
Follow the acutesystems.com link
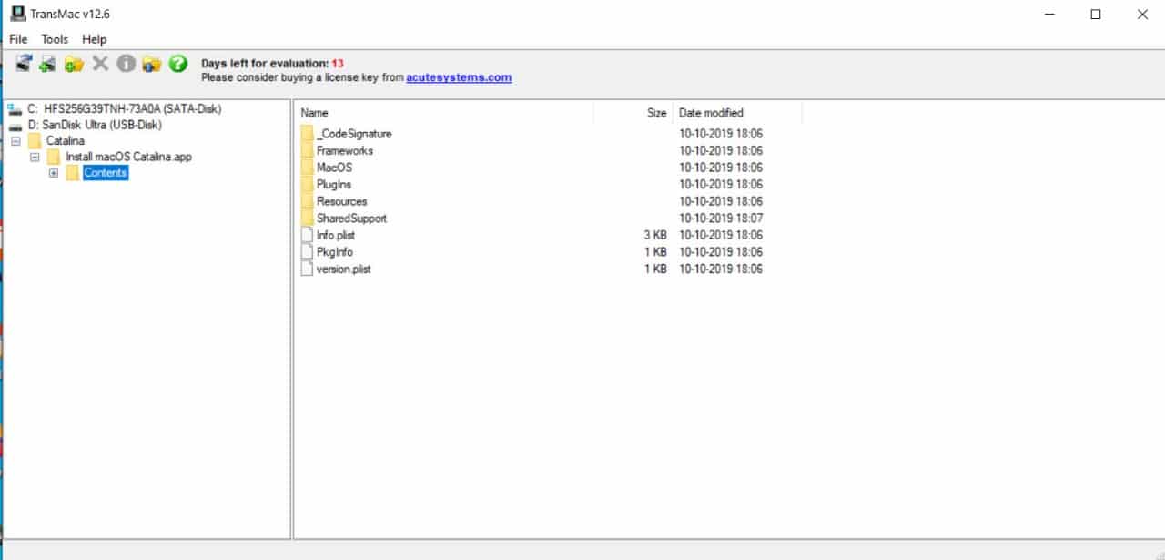tap(459, 77)
